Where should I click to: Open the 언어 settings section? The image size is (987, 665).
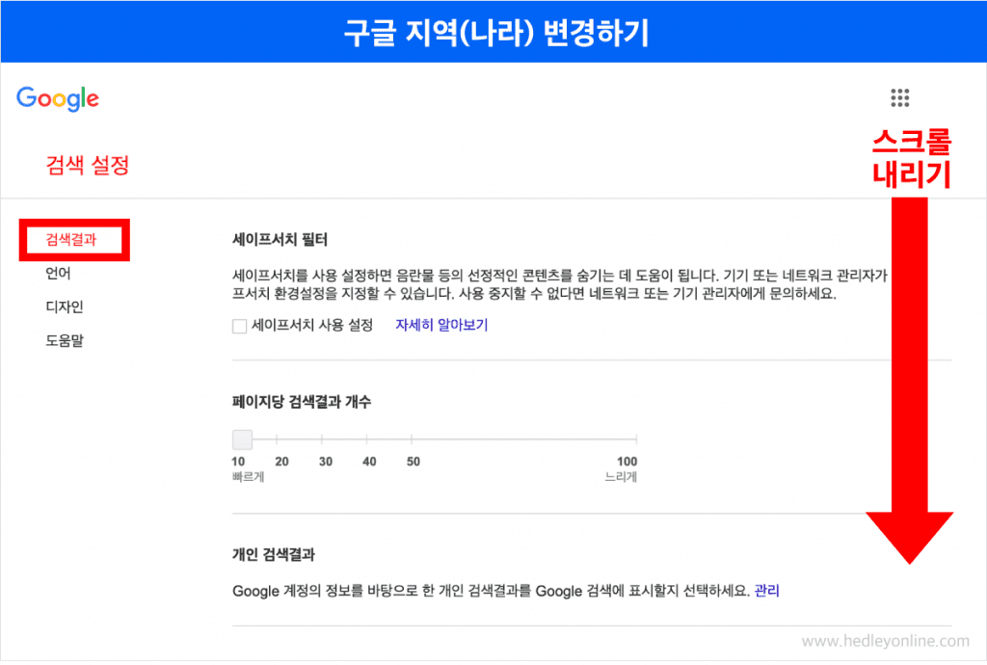tap(58, 273)
